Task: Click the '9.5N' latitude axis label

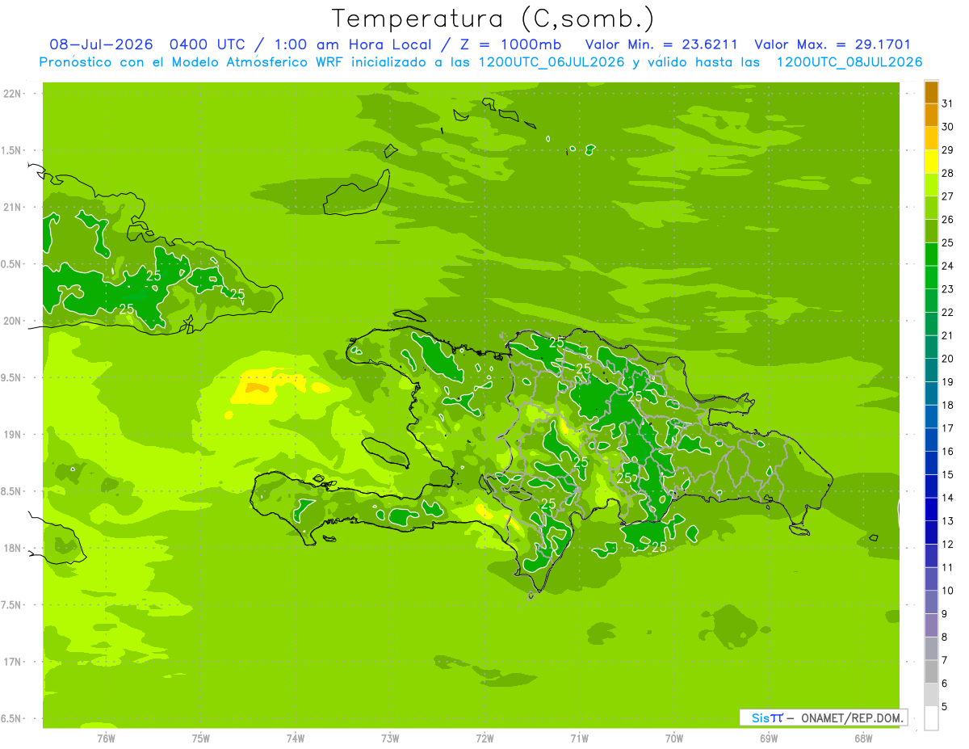Action: pyautogui.click(x=12, y=378)
